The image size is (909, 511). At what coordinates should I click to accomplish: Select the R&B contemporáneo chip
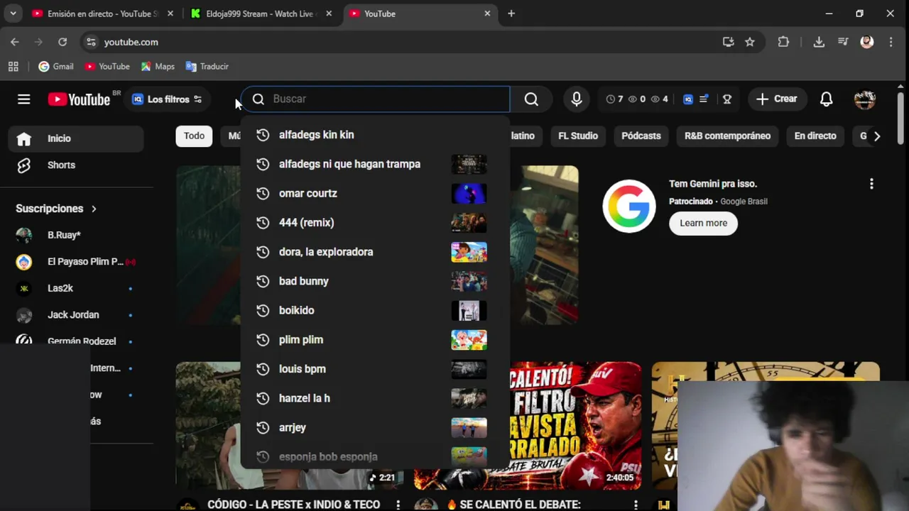coord(727,136)
